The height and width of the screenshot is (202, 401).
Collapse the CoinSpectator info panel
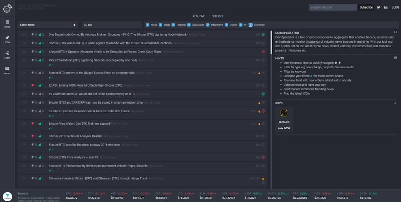click(x=395, y=33)
